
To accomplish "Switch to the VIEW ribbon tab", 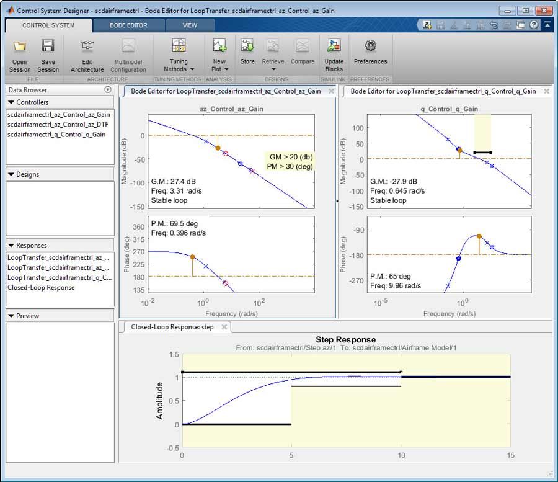I will click(x=190, y=25).
